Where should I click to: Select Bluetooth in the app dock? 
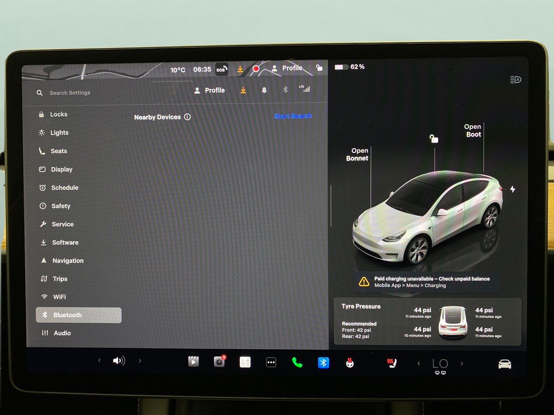pyautogui.click(x=323, y=362)
